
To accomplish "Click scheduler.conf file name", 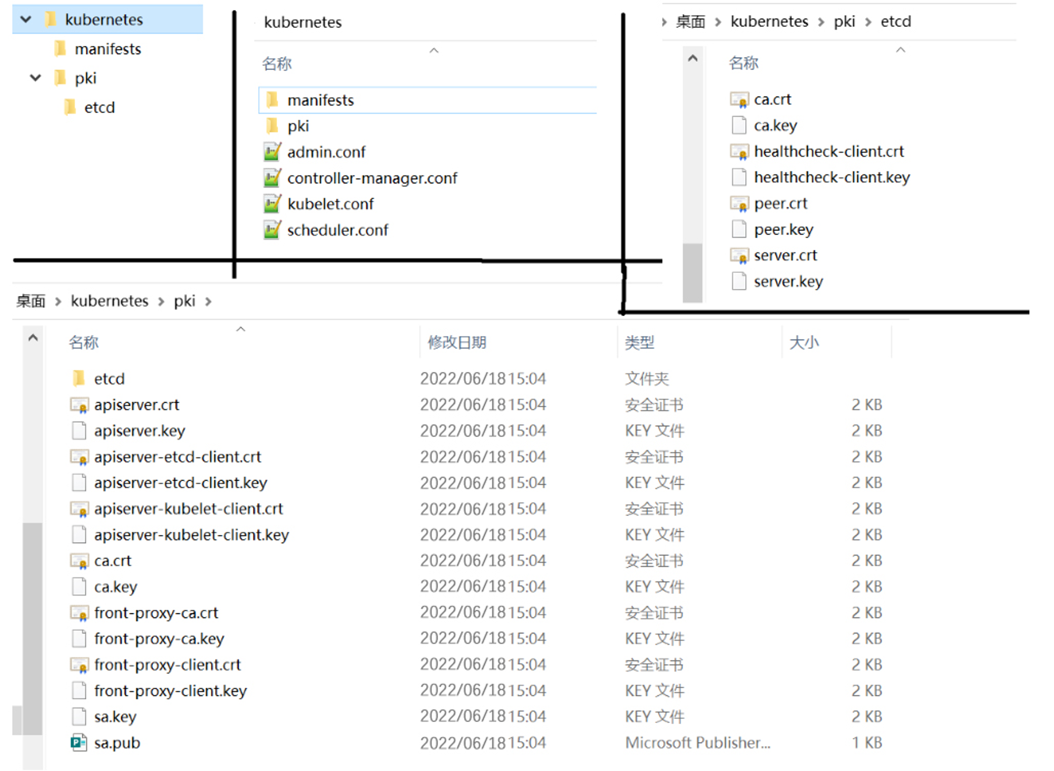I will click(x=337, y=230).
